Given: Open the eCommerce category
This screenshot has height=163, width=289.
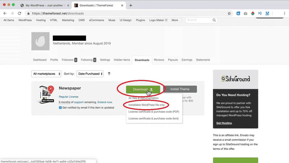Looking at the screenshot, I should [x=97, y=20].
